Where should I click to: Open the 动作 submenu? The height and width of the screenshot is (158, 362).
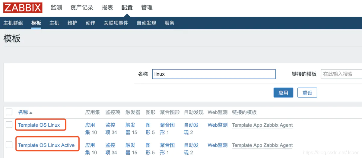91,23
